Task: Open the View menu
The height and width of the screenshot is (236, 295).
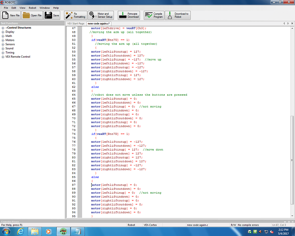Action: point(22,8)
